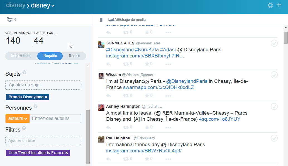Mark Raul le pitbull's tweet as checked
Viewport: 288px width, 166px height.
click(x=274, y=138)
